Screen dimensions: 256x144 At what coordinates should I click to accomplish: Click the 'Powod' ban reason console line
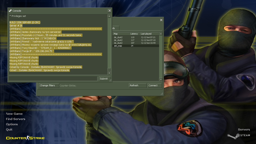point(41,42)
